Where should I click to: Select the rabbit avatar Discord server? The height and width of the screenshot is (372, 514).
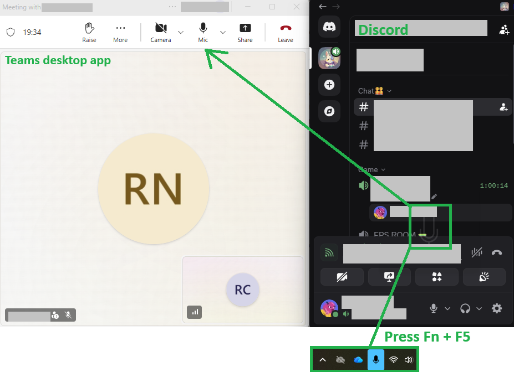[x=329, y=58]
